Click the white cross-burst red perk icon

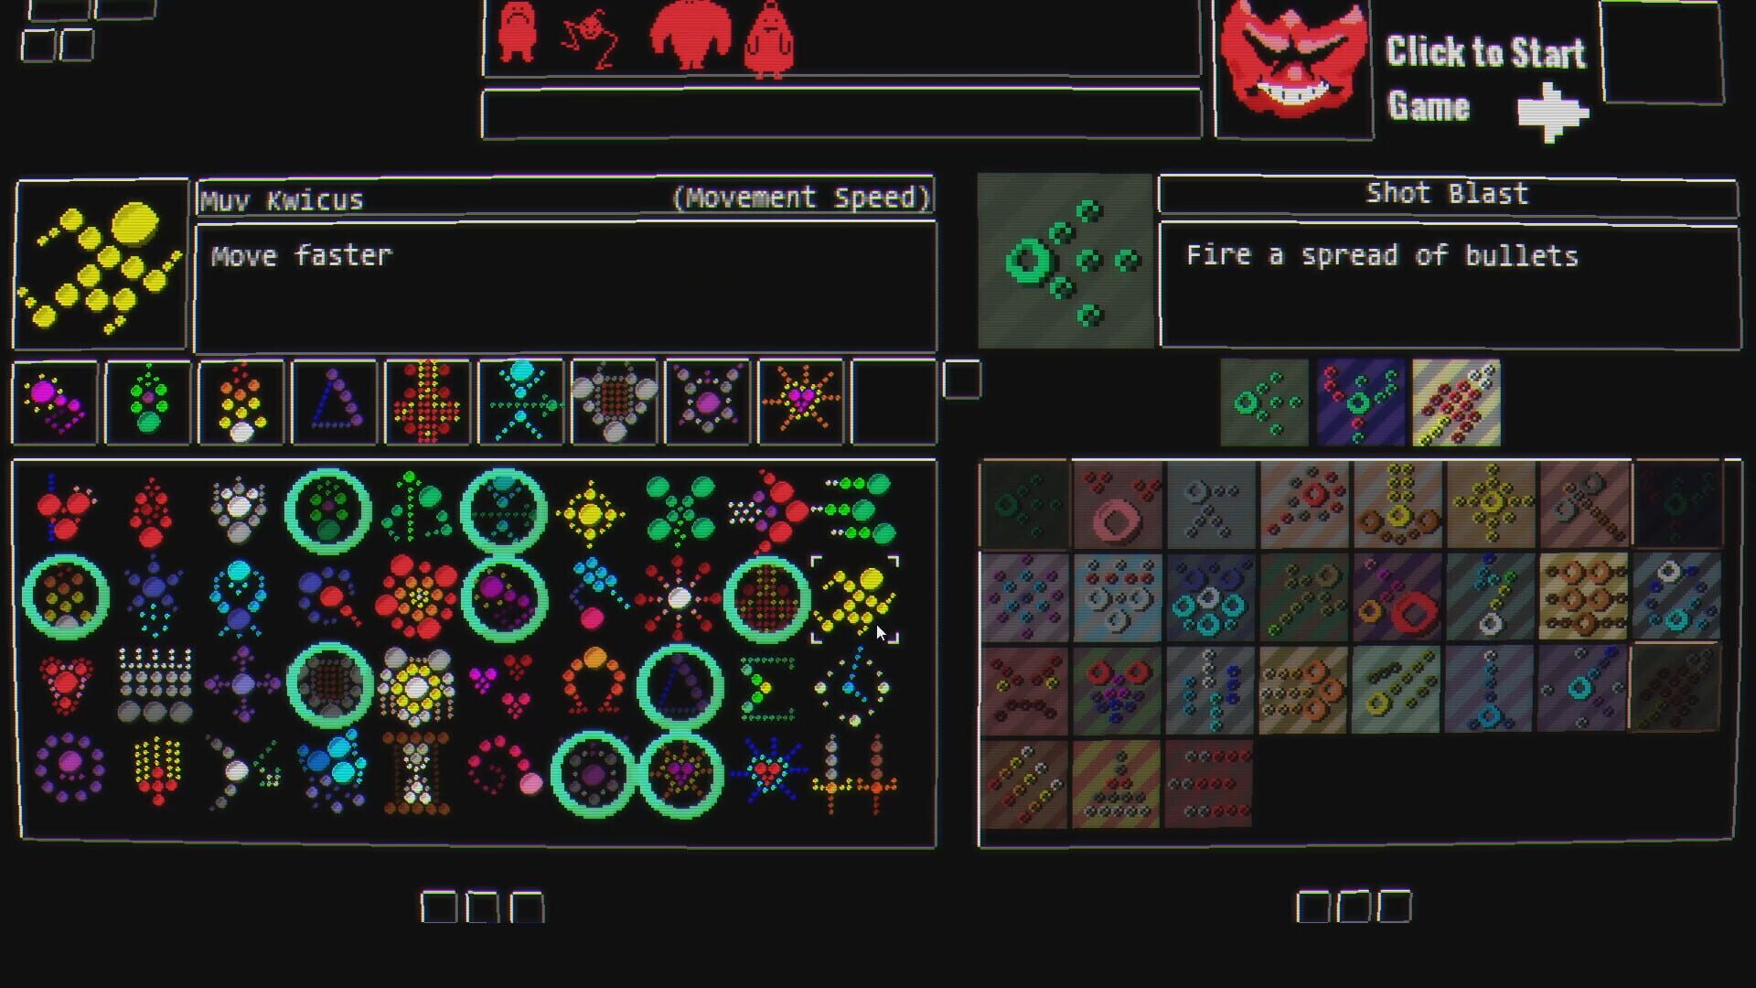[x=679, y=599]
